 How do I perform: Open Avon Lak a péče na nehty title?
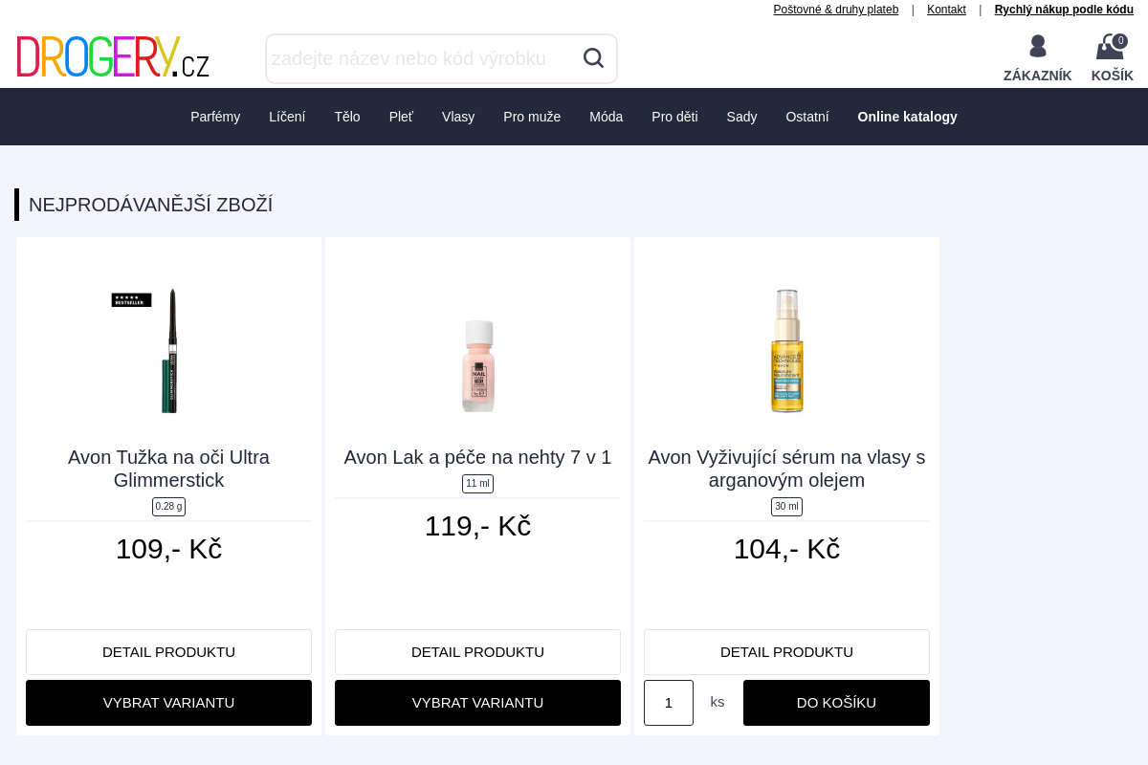(x=477, y=457)
